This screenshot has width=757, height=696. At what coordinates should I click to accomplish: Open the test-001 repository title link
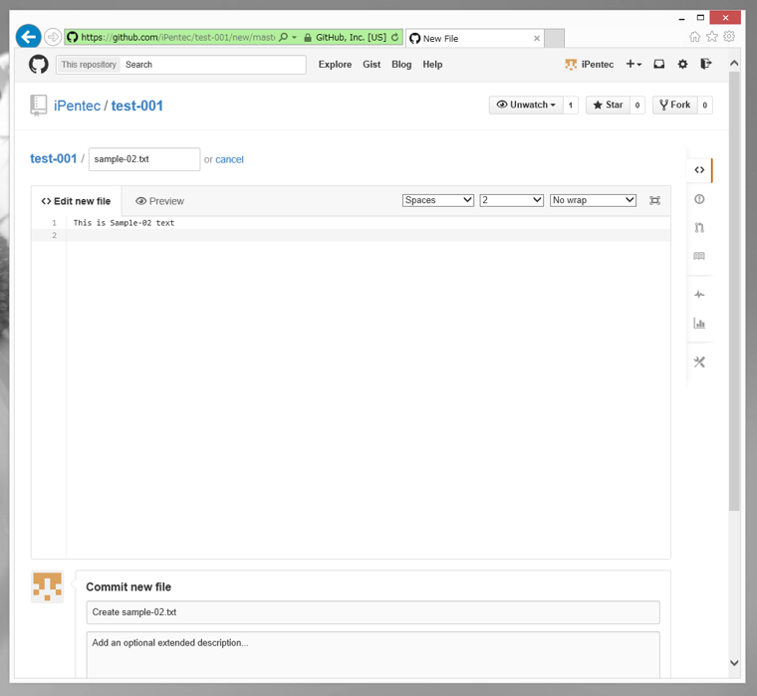tap(137, 106)
